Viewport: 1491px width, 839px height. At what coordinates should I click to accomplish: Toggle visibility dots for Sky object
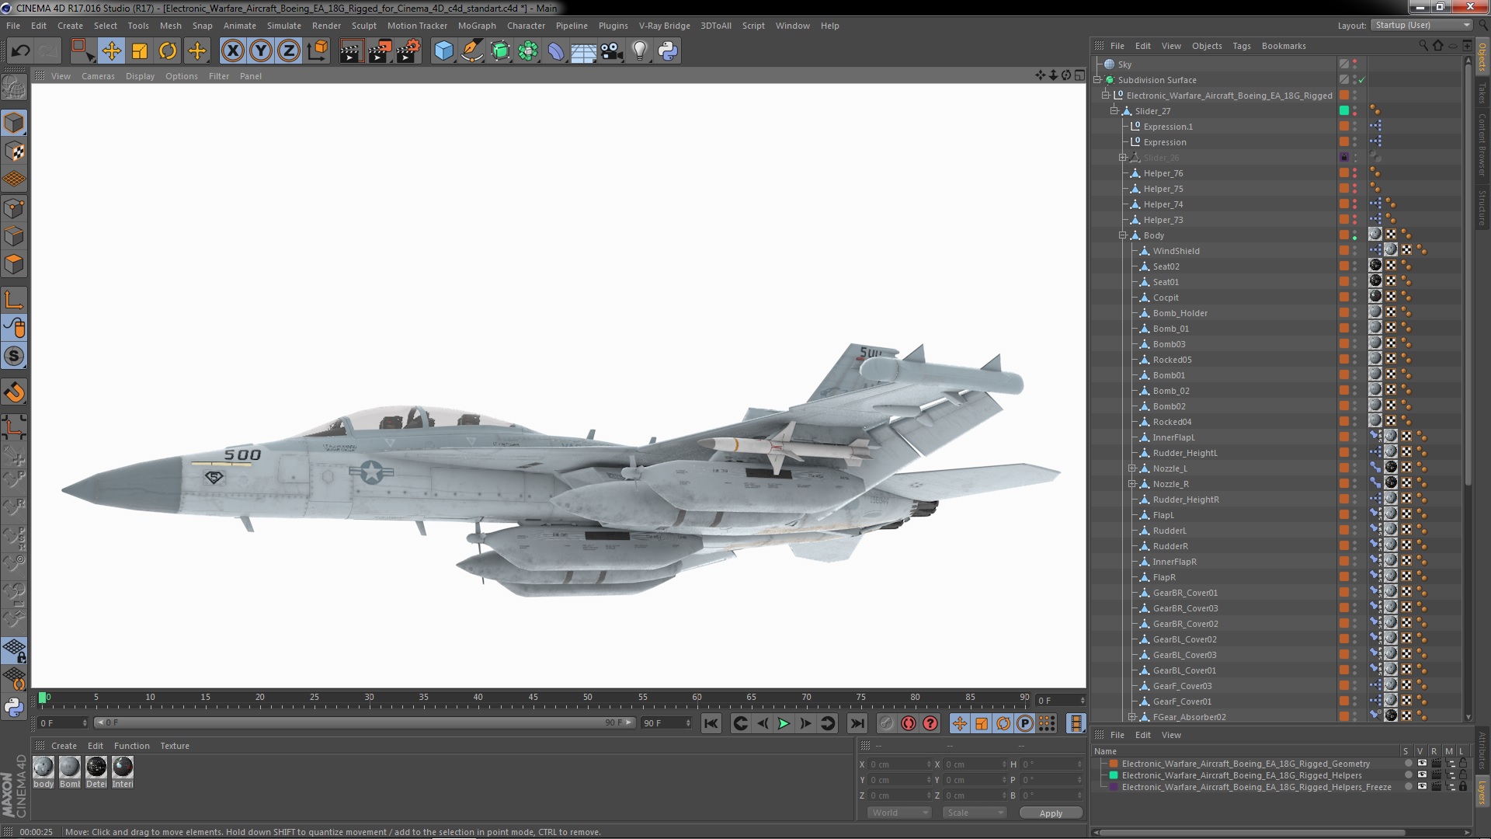tap(1355, 64)
